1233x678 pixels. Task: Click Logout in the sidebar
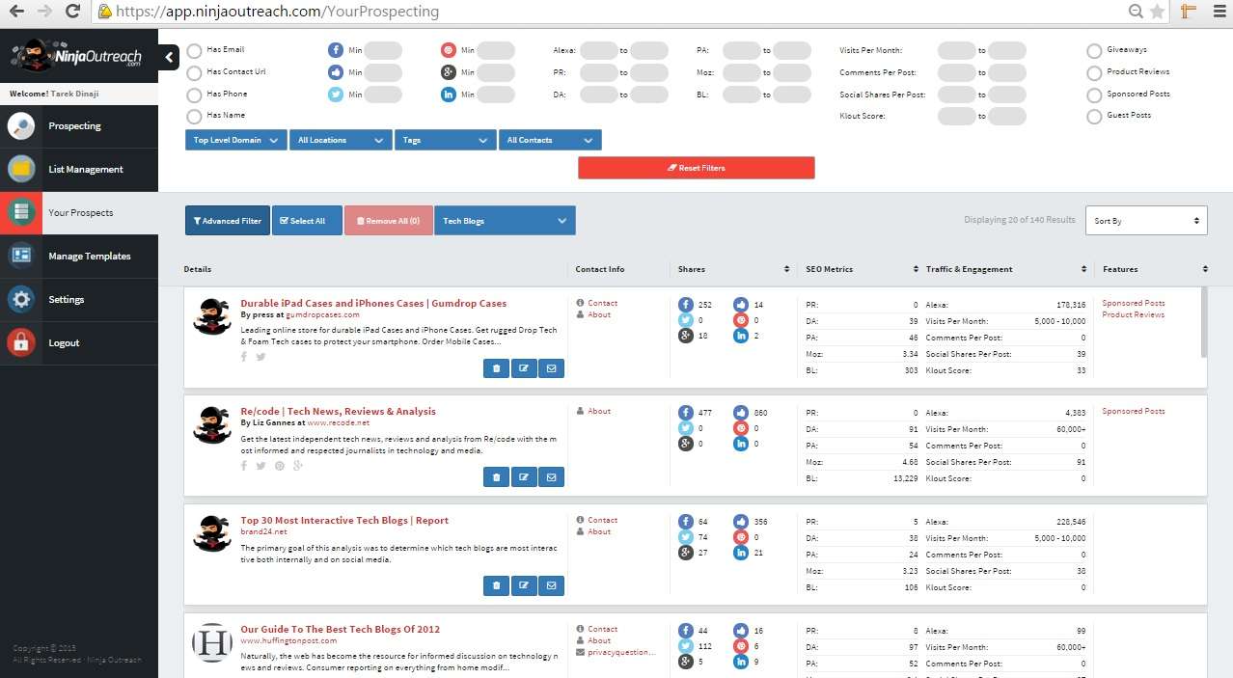(79, 343)
